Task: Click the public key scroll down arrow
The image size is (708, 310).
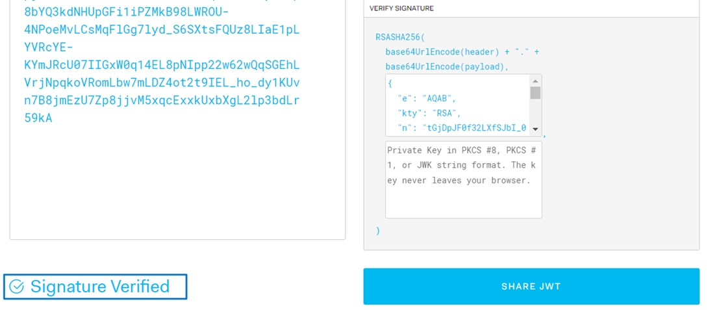Action: 535,129
